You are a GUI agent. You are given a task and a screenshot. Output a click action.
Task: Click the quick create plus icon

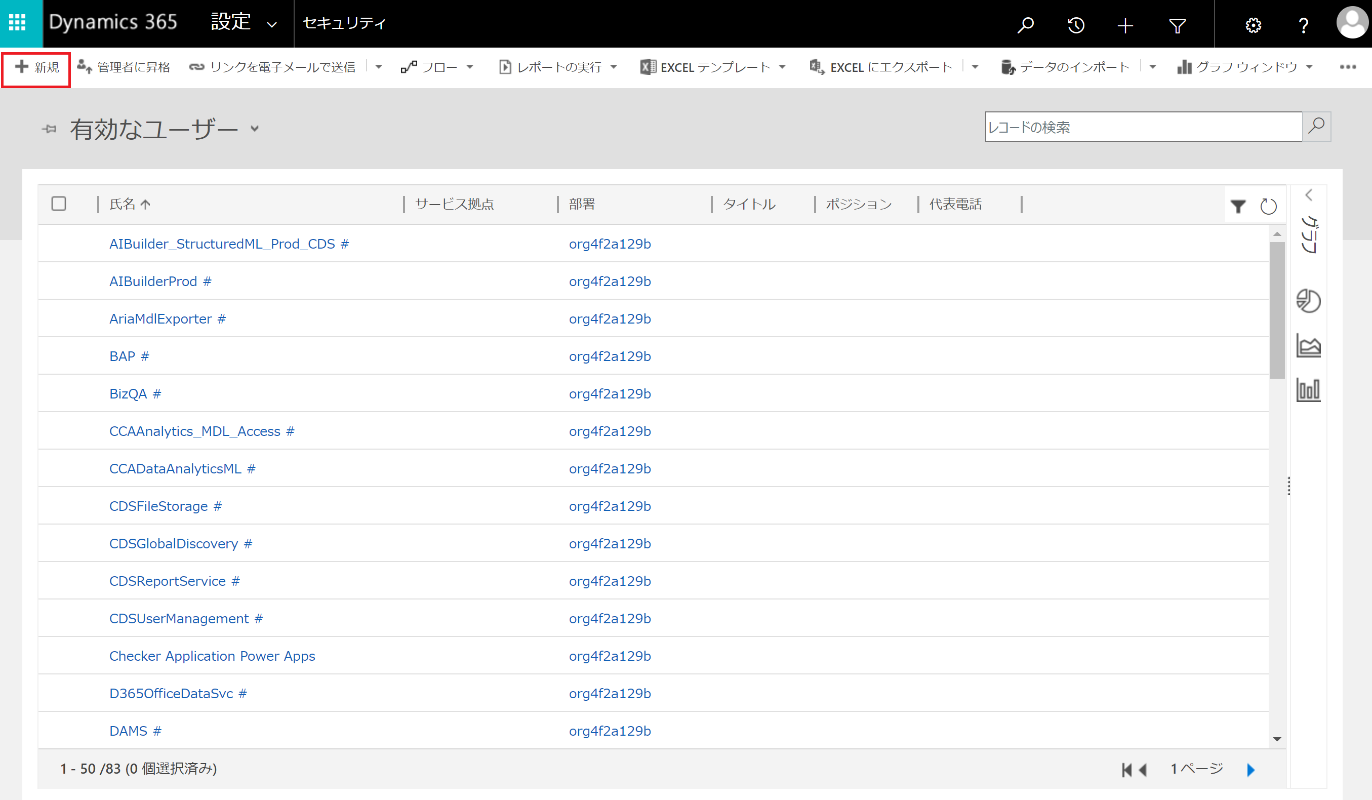click(1125, 25)
